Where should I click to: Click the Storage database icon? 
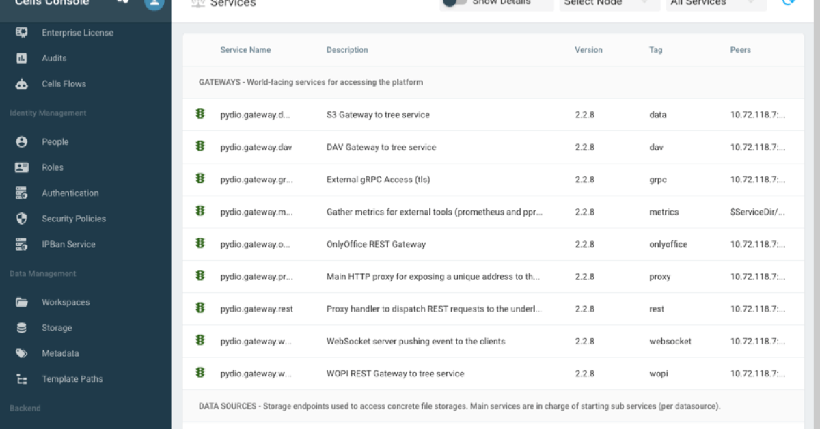(x=22, y=328)
